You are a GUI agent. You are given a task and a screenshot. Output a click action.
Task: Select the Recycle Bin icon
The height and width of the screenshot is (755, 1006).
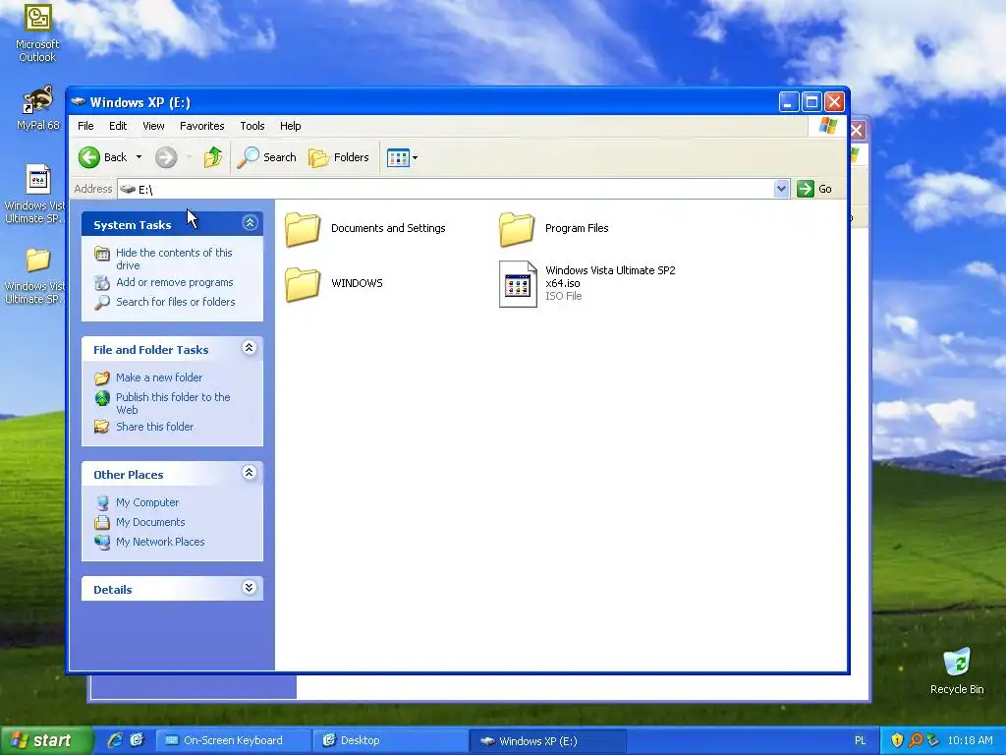point(957,663)
